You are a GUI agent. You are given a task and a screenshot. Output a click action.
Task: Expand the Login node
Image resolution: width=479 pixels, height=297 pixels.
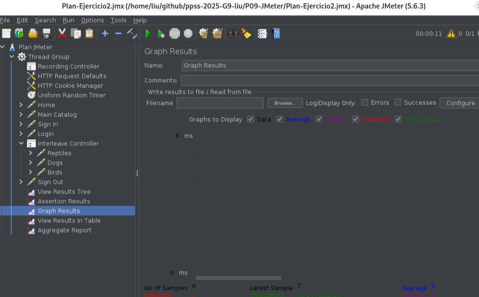21,134
